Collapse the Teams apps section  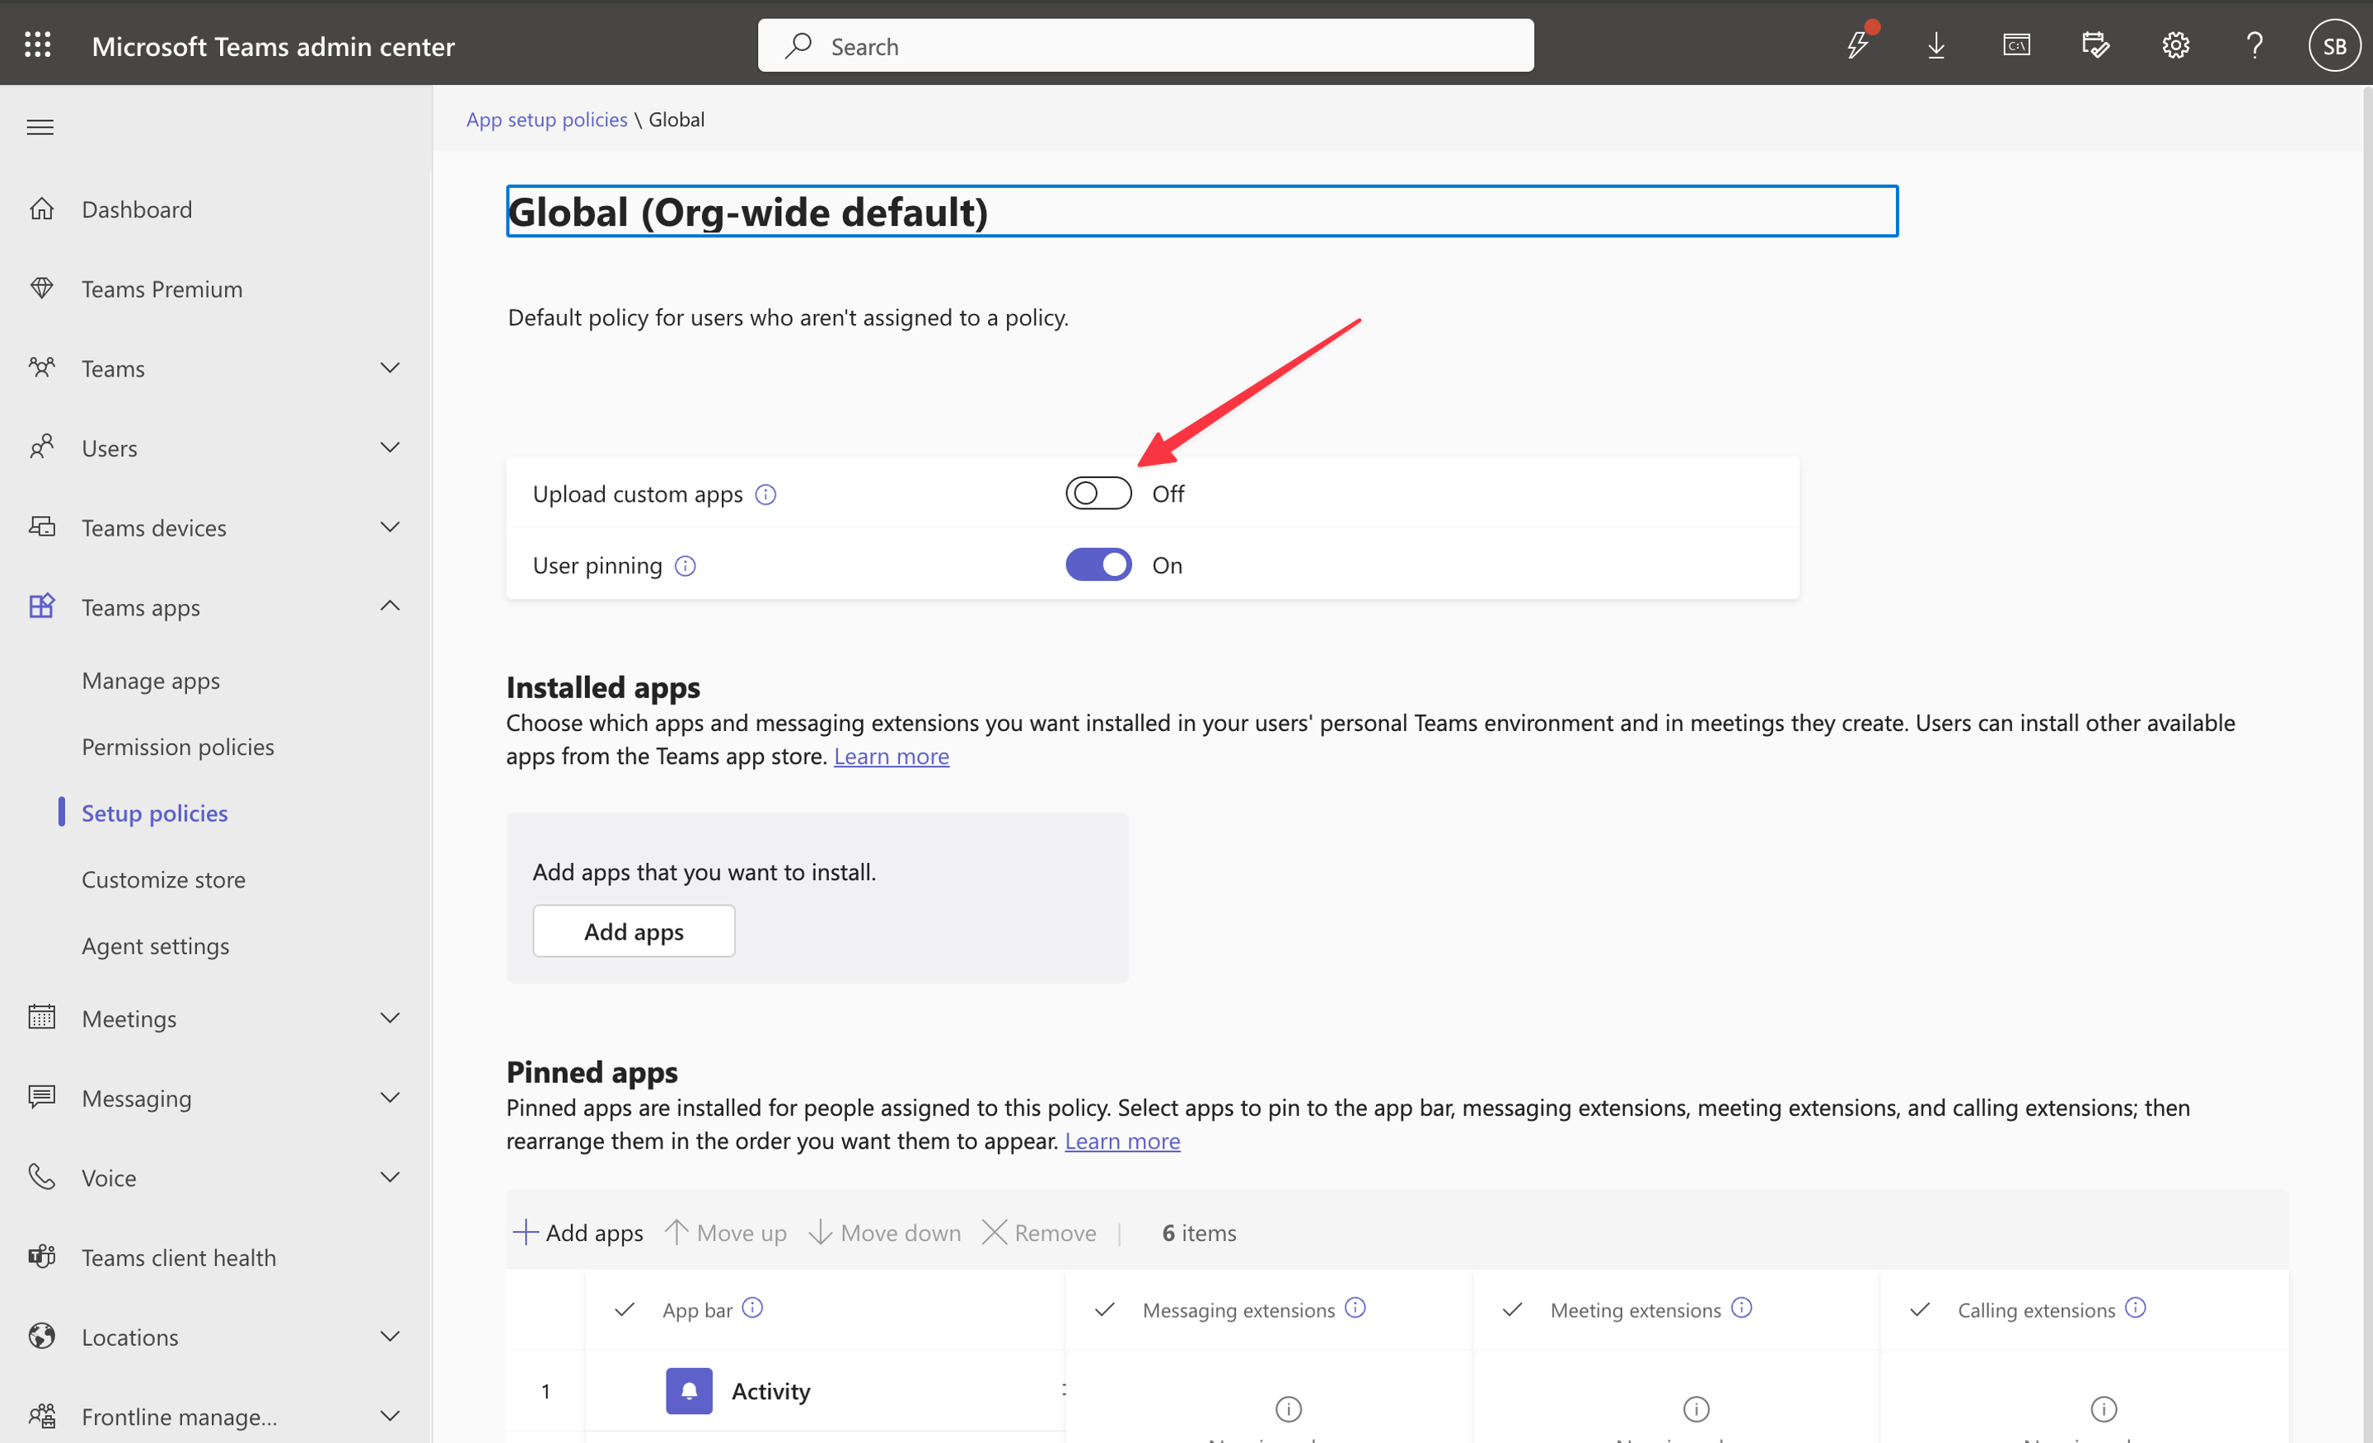(x=389, y=606)
